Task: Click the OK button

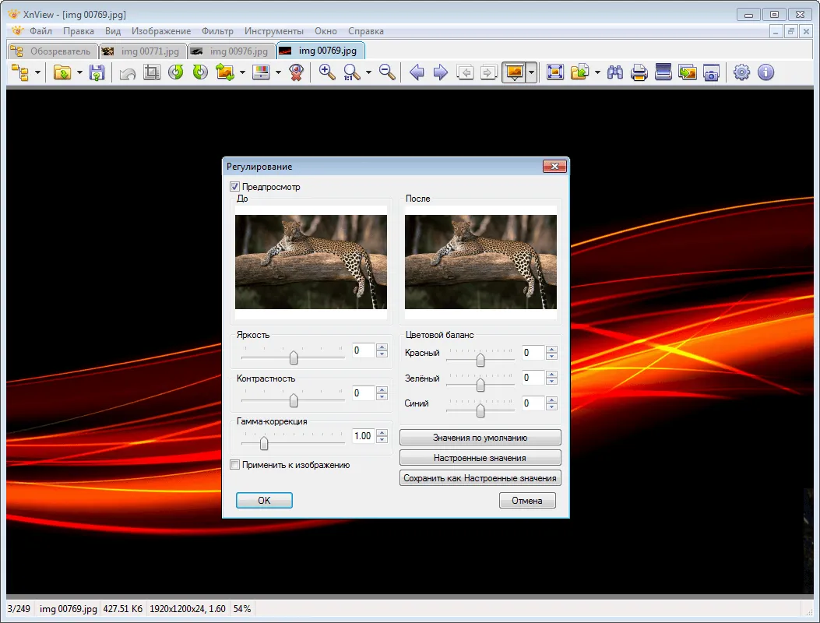Action: tap(264, 500)
